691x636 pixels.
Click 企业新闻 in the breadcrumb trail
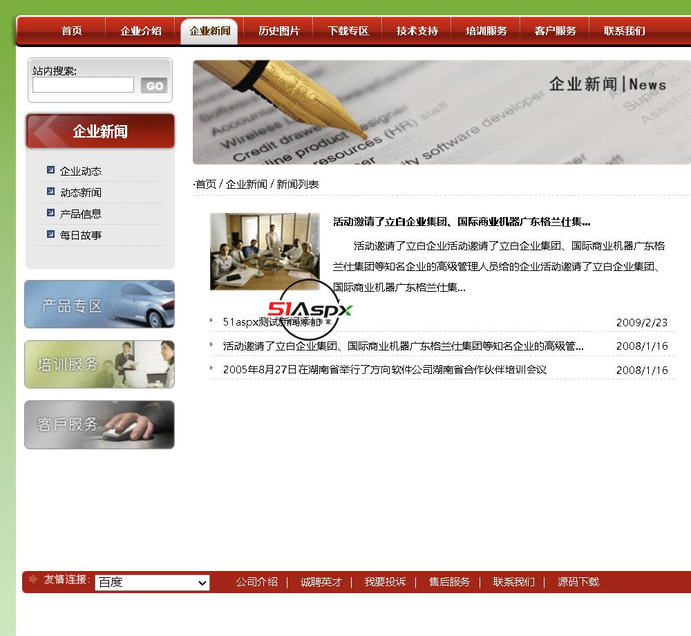point(247,185)
